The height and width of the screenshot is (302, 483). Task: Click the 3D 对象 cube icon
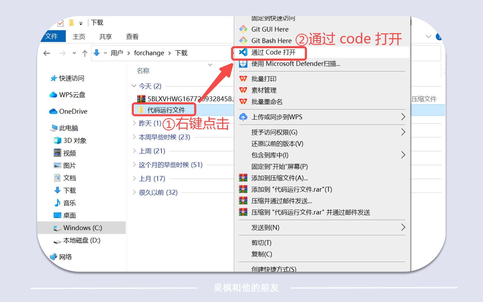(57, 140)
